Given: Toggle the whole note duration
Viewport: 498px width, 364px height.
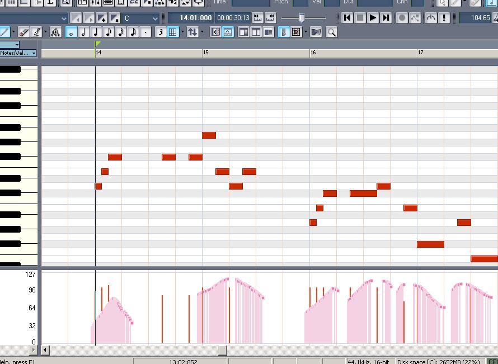Looking at the screenshot, I should point(71,32).
